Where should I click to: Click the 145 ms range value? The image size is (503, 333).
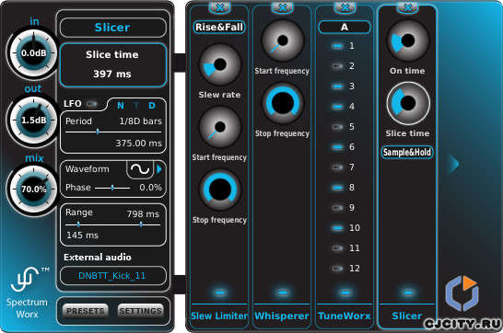[82, 235]
